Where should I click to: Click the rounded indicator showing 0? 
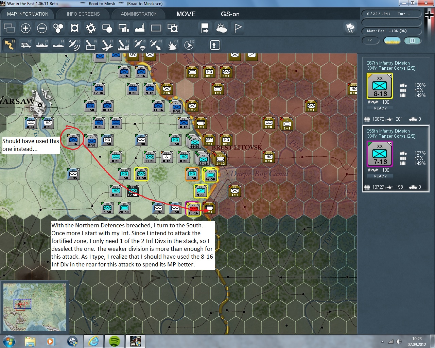pyautogui.click(x=412, y=40)
